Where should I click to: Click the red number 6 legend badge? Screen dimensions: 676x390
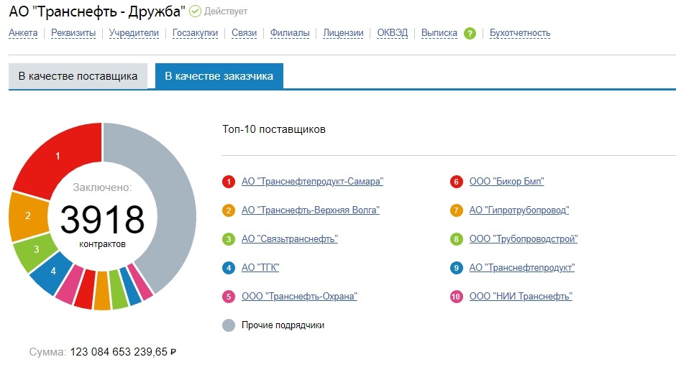[x=456, y=182]
